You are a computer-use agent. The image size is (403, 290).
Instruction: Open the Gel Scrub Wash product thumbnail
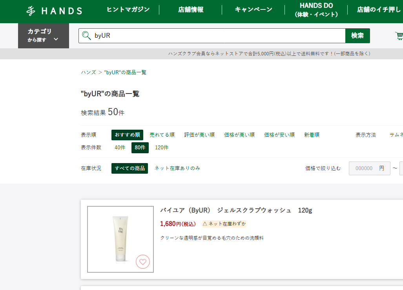click(x=120, y=239)
